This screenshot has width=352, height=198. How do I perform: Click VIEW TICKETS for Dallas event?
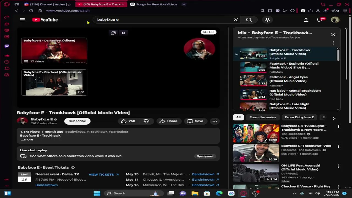tap(103, 175)
